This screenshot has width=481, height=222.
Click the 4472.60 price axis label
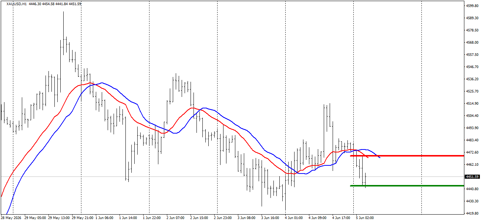coord(472,152)
